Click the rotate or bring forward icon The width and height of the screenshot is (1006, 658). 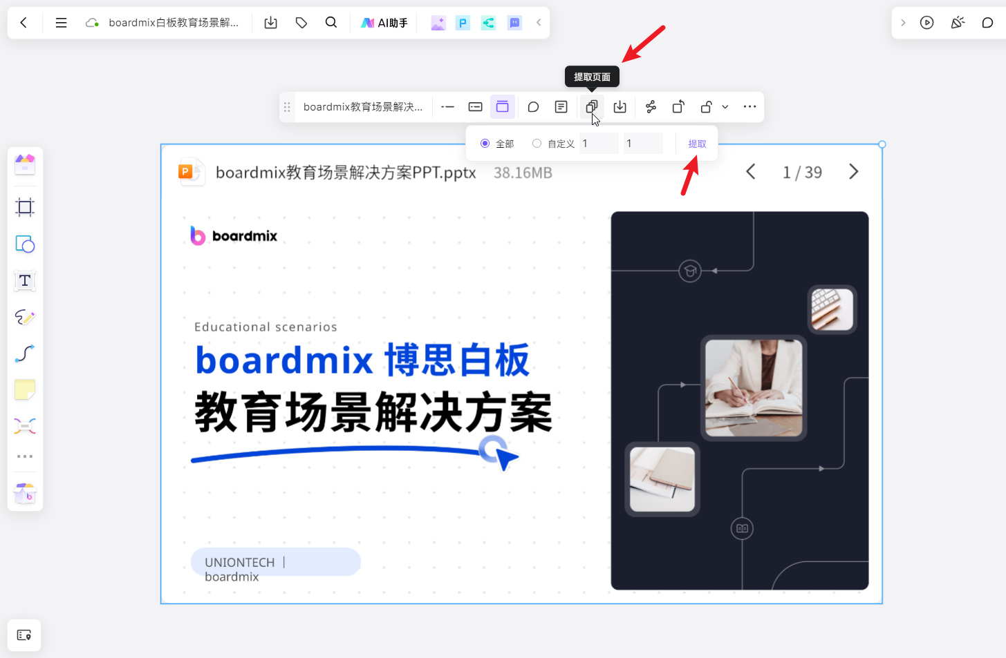point(678,107)
